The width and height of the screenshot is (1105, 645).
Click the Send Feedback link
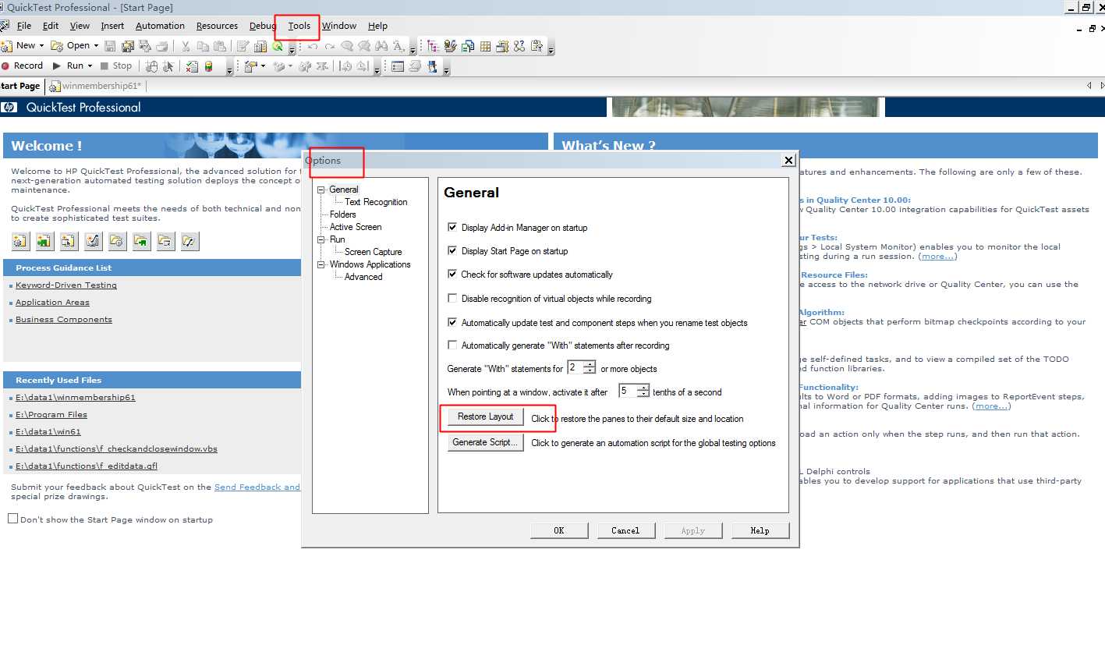click(257, 487)
